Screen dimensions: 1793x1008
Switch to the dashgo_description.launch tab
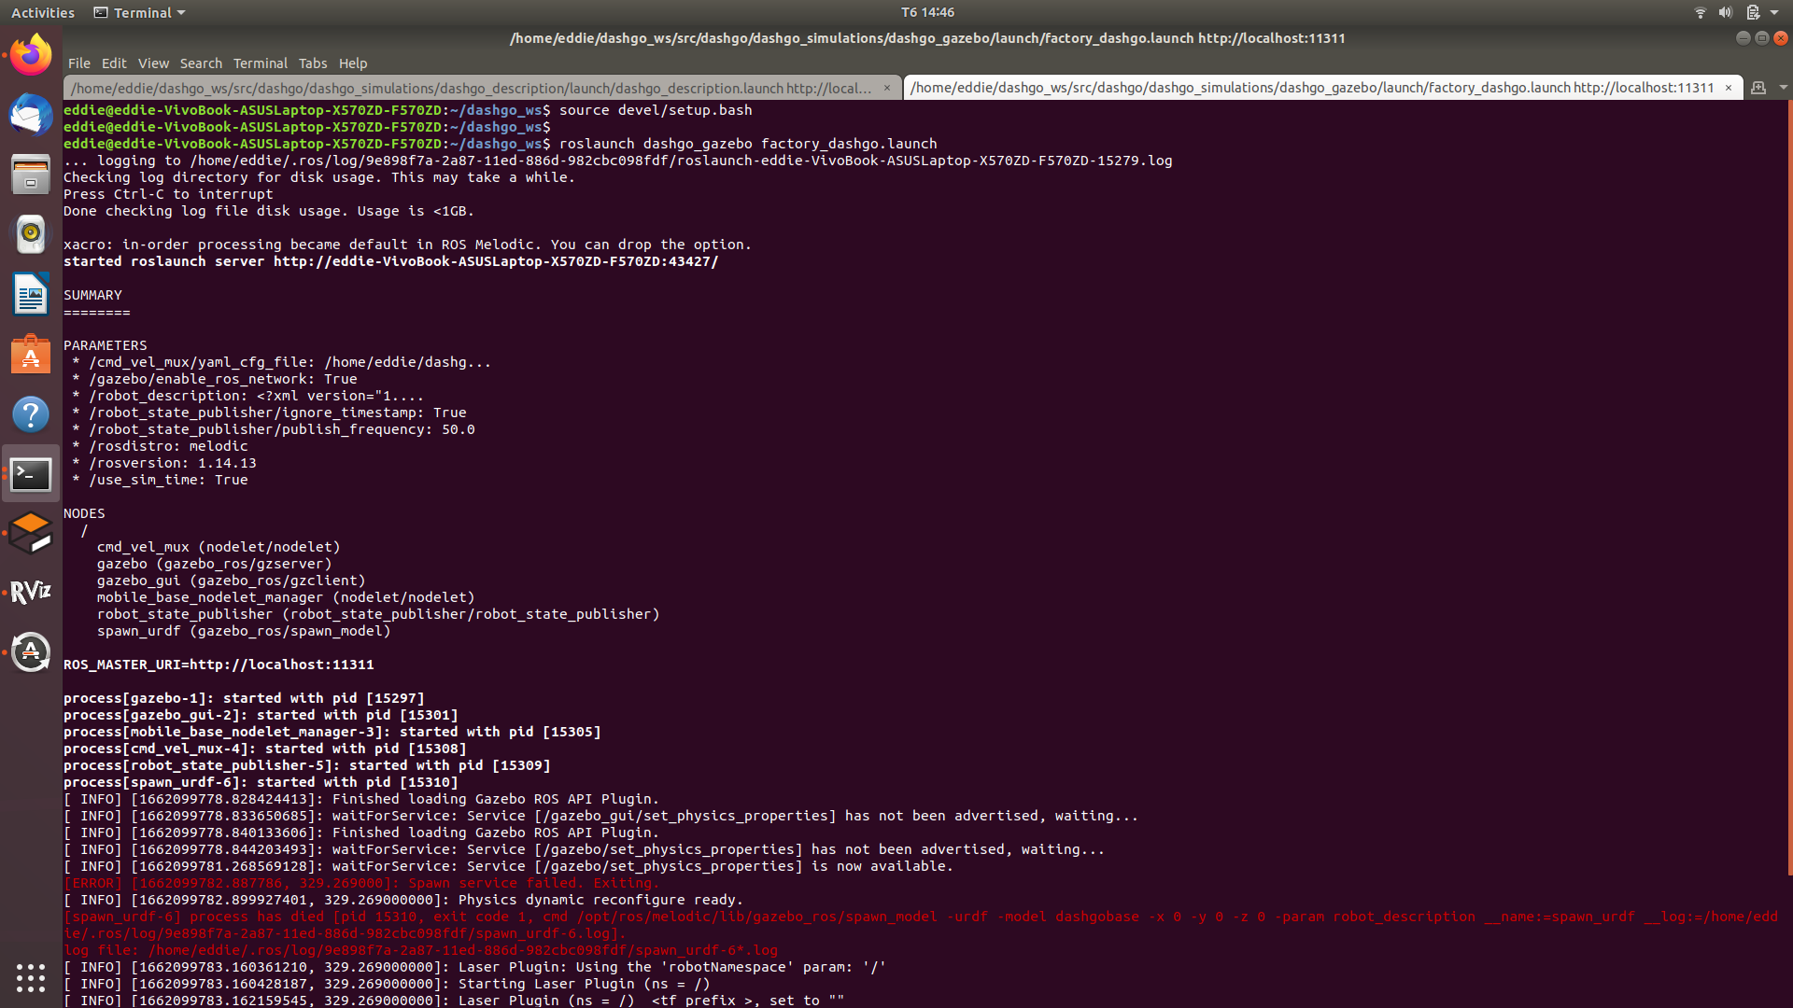click(x=467, y=87)
